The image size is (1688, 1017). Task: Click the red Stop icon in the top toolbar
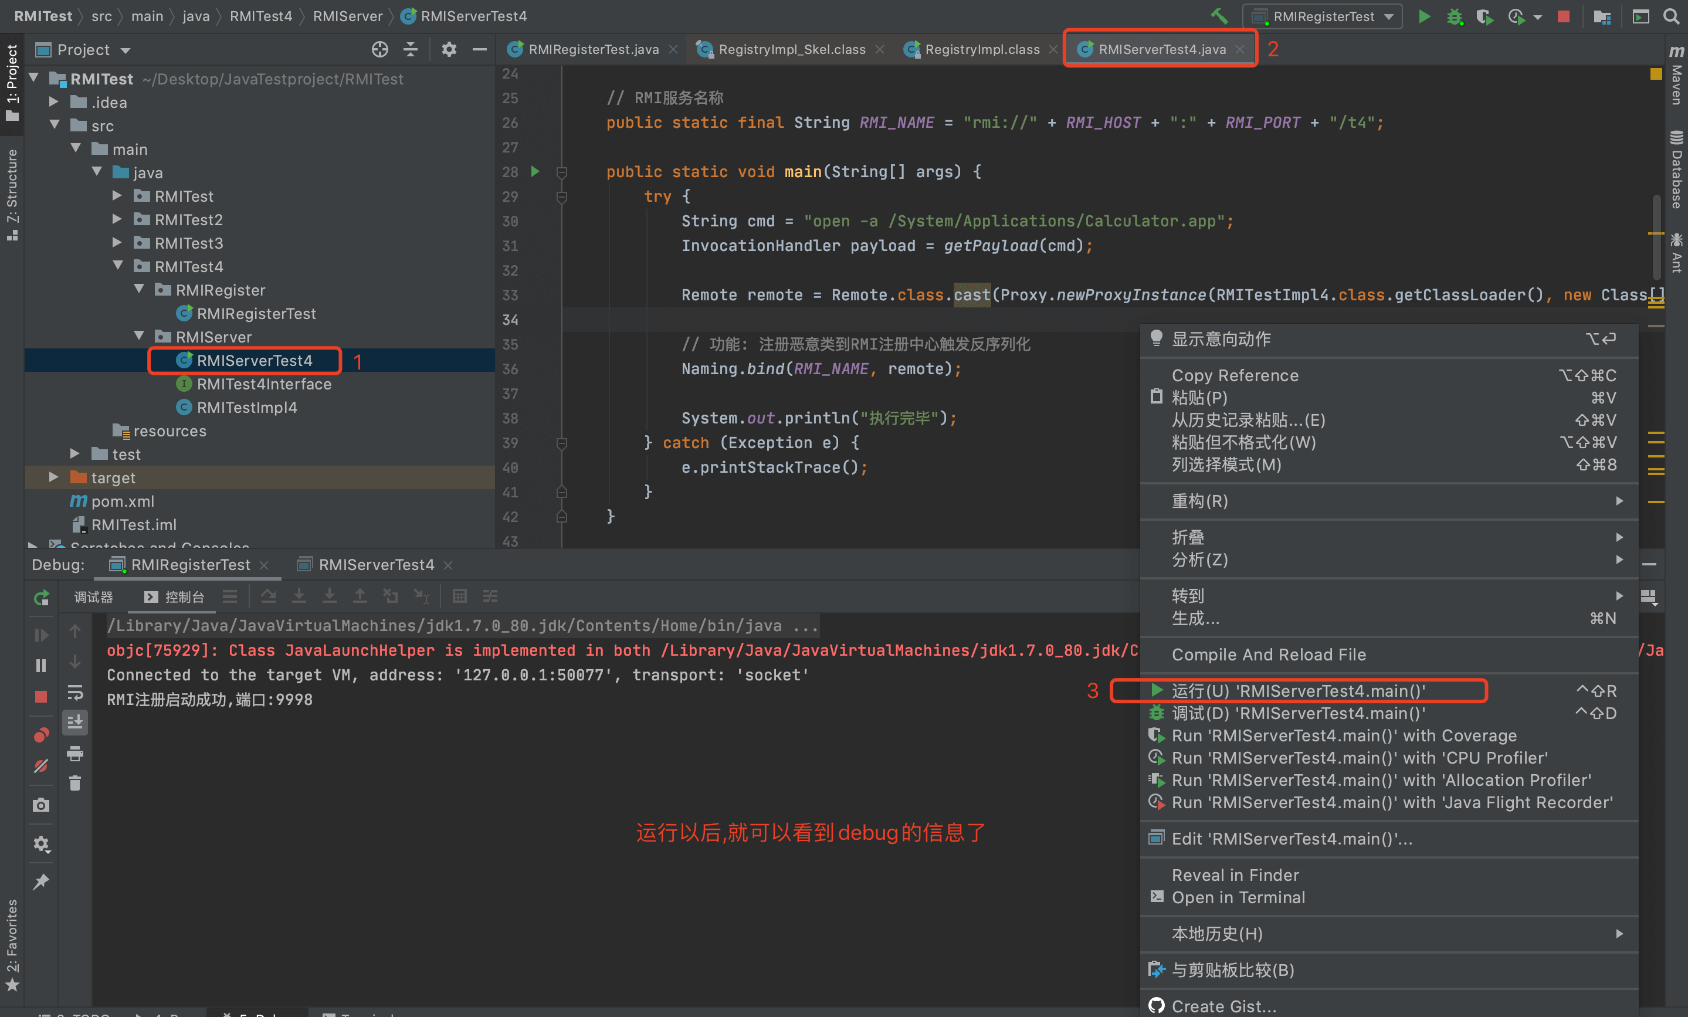(1563, 16)
